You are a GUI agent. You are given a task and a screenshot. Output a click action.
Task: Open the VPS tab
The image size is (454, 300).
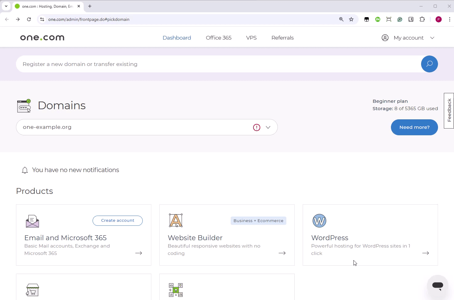[x=251, y=38]
